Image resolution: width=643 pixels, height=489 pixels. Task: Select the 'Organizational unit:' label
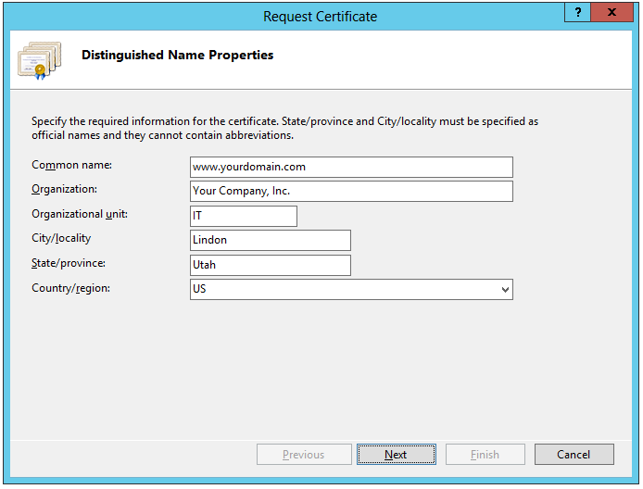coord(80,214)
